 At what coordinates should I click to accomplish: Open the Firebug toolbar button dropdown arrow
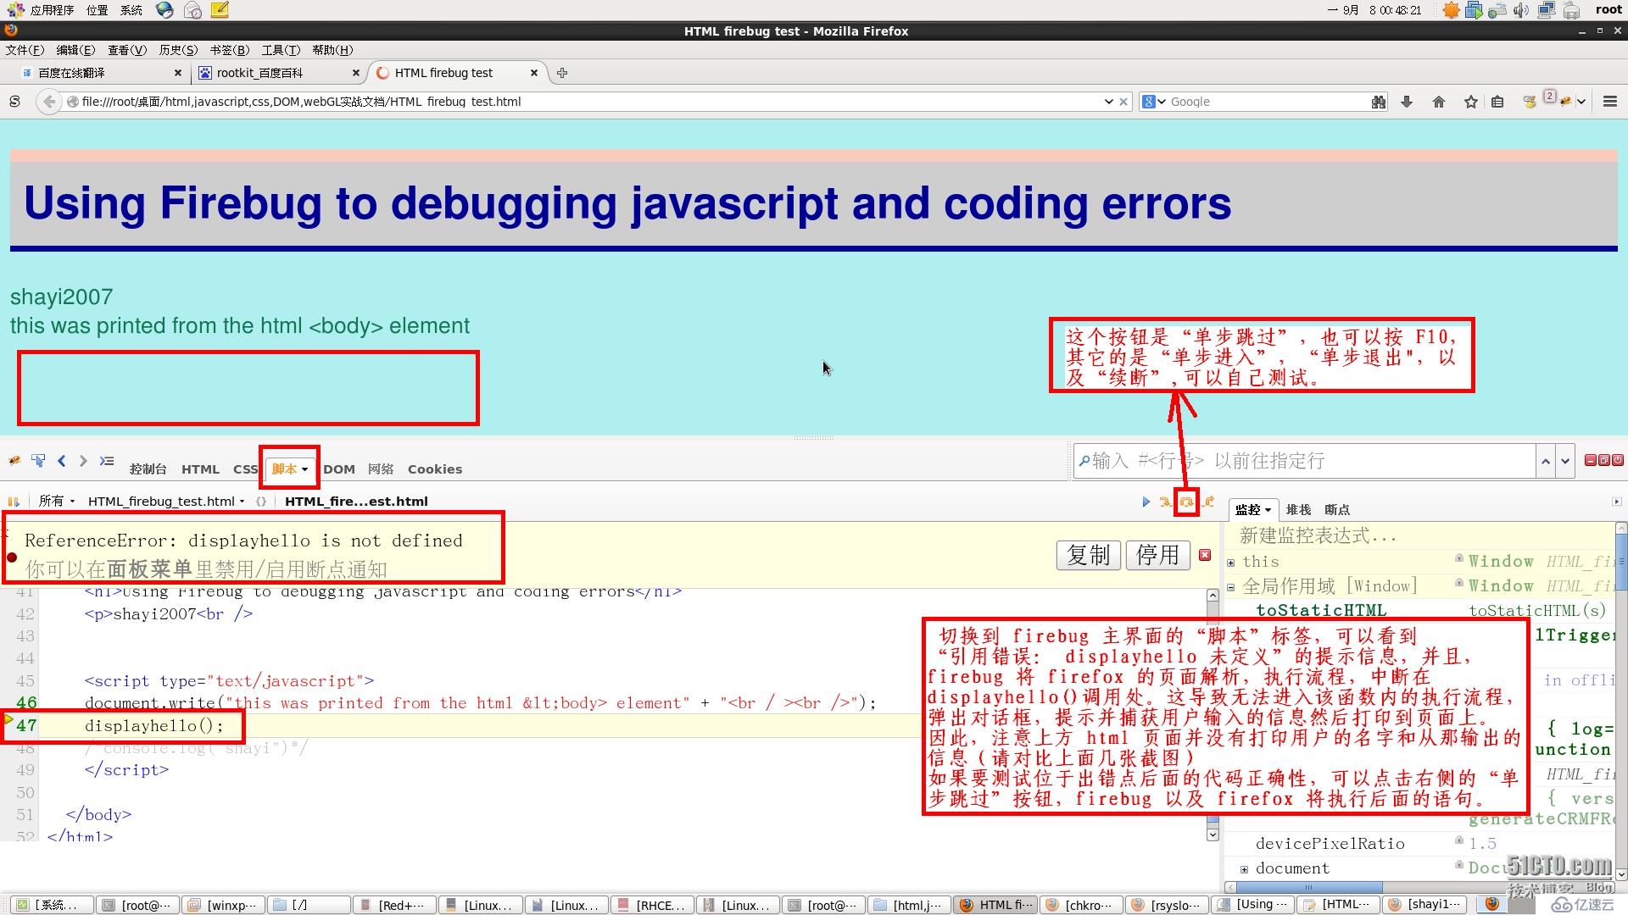tap(1581, 102)
